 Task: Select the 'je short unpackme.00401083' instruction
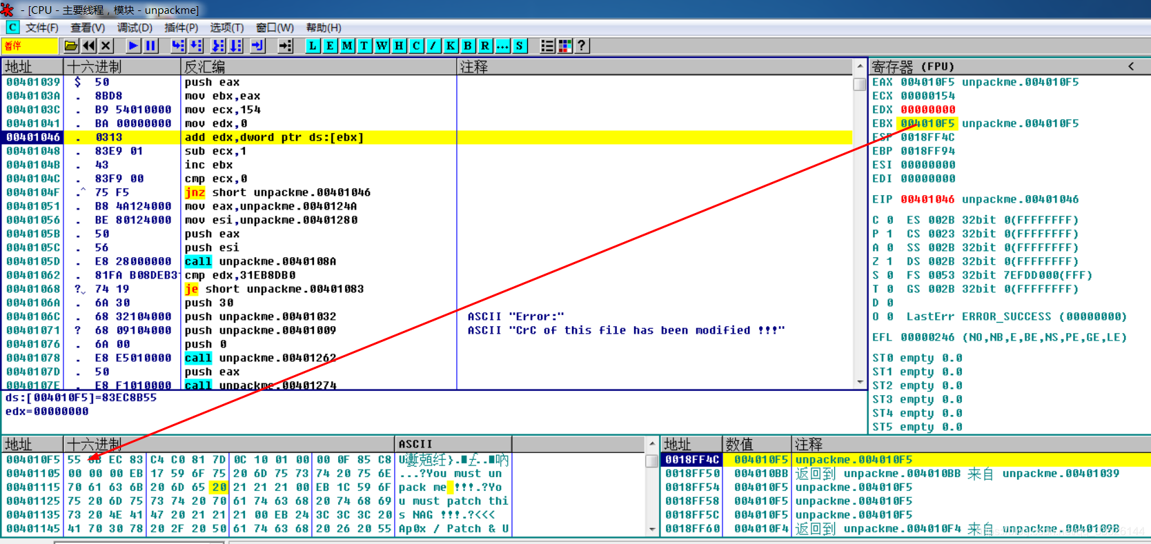274,289
